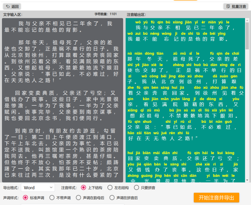This screenshot has width=251, height=205.
Task: Click the output area scrollbar thumb
Action: tap(247, 36)
